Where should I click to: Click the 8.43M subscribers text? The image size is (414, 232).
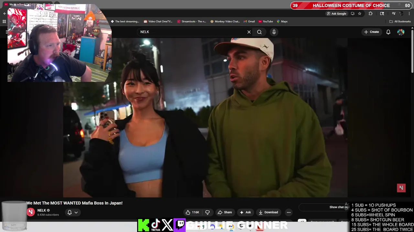[48, 215]
